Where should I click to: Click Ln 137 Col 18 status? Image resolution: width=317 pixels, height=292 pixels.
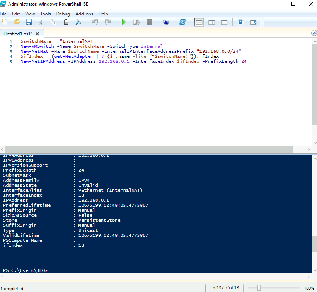pyautogui.click(x=225, y=288)
